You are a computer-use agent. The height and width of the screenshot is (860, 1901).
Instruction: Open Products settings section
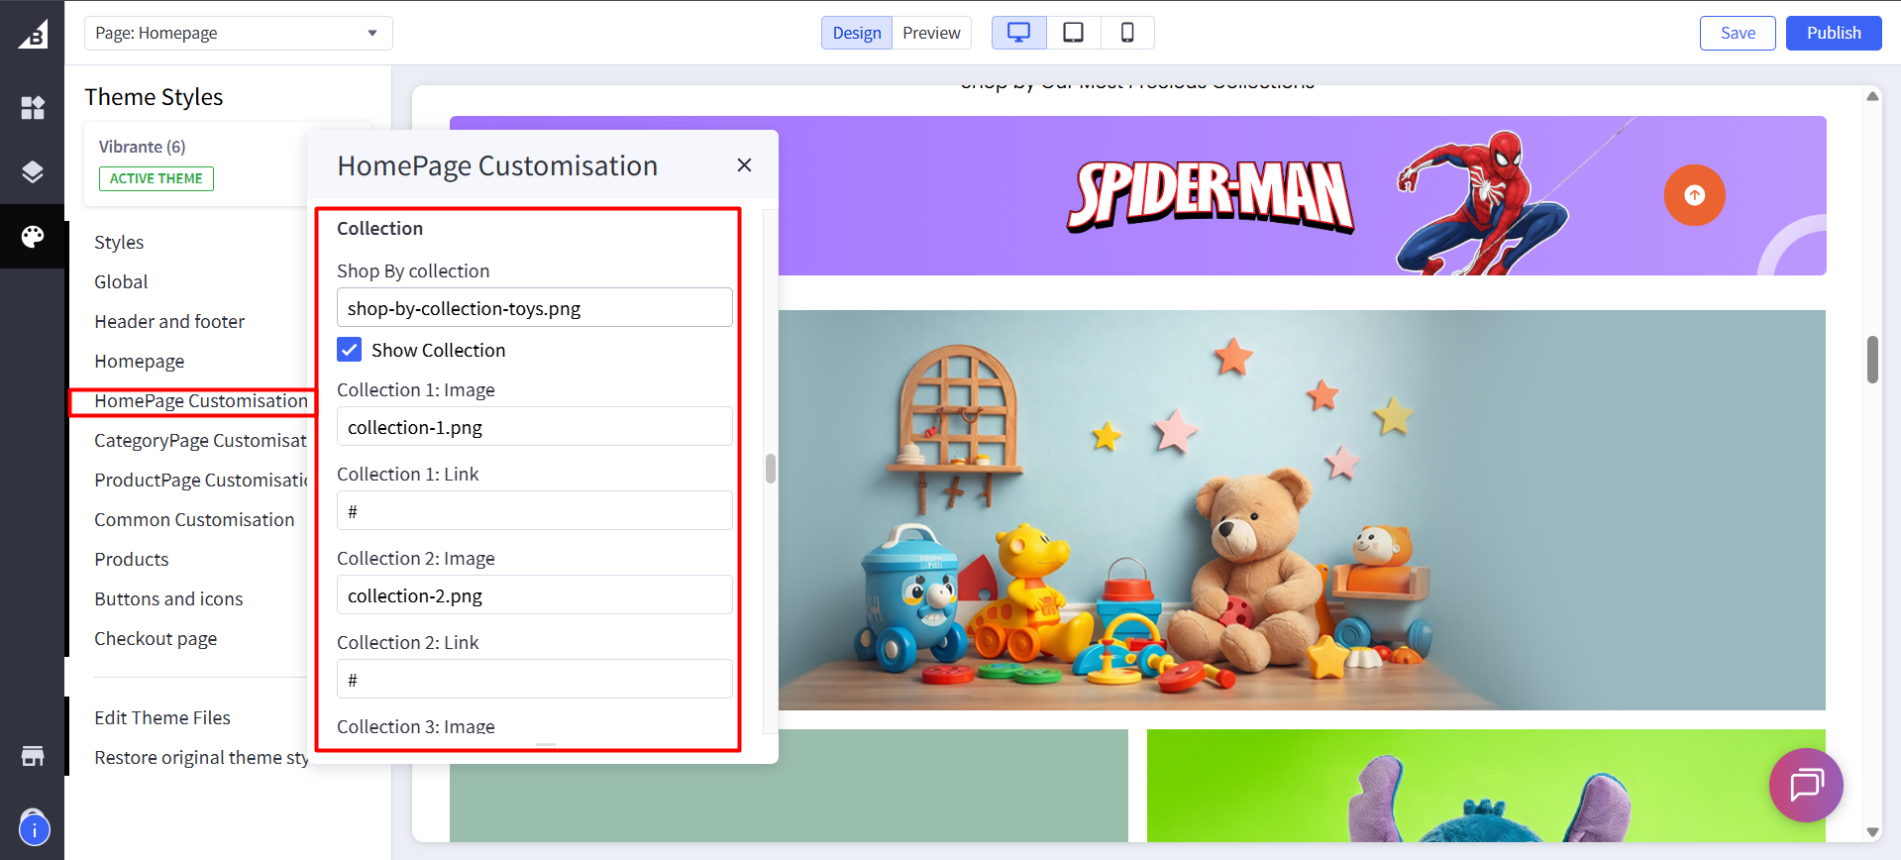click(132, 560)
